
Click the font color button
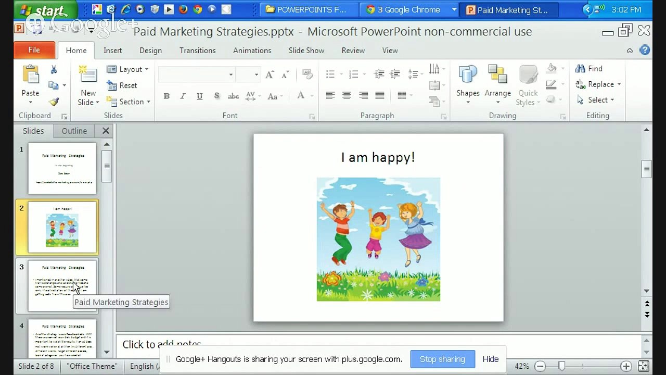point(301,96)
